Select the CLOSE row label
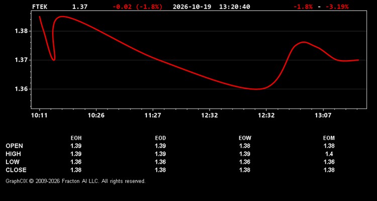 [16, 170]
